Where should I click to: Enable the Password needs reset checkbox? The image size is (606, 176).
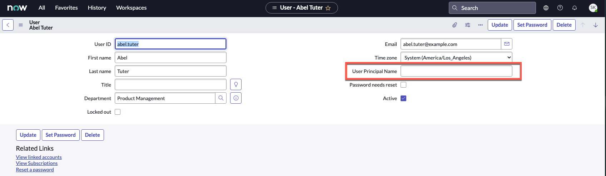click(x=403, y=85)
